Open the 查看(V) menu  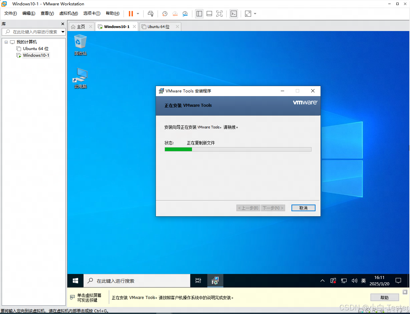point(47,13)
